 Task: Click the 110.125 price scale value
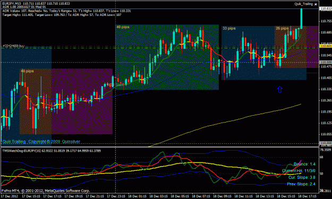point(326,123)
